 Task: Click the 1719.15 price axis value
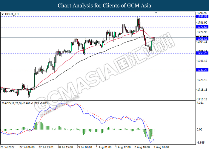point(202,90)
